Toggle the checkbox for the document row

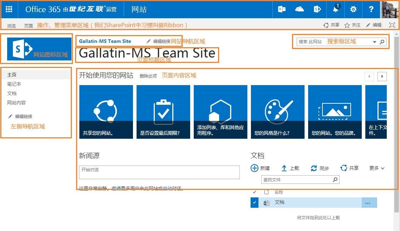255,202
